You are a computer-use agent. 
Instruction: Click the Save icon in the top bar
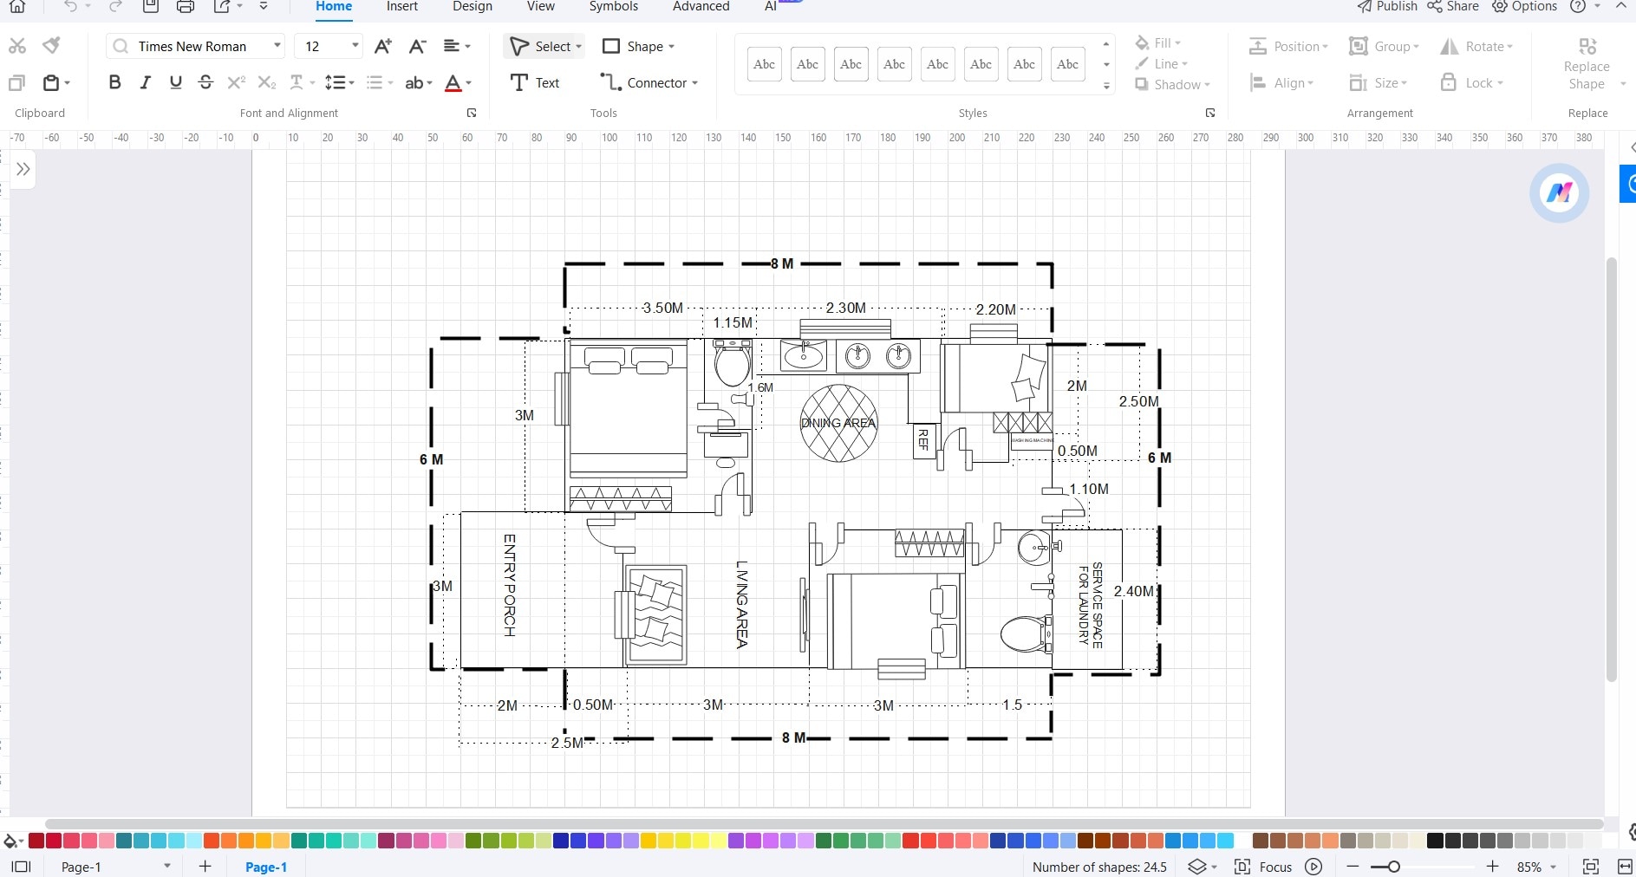pyautogui.click(x=150, y=7)
